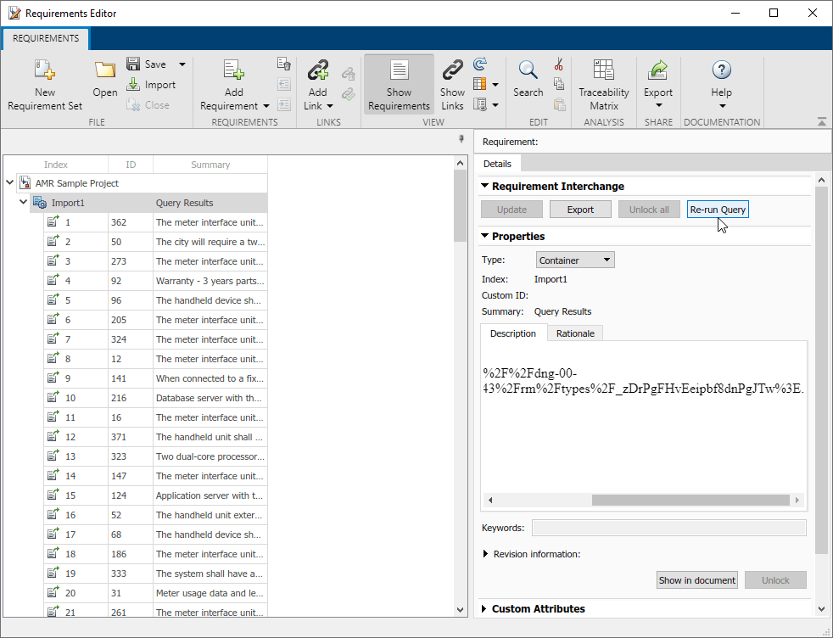Click requirements list scrollbar down arrow
Image resolution: width=833 pixels, height=638 pixels.
pos(460,610)
